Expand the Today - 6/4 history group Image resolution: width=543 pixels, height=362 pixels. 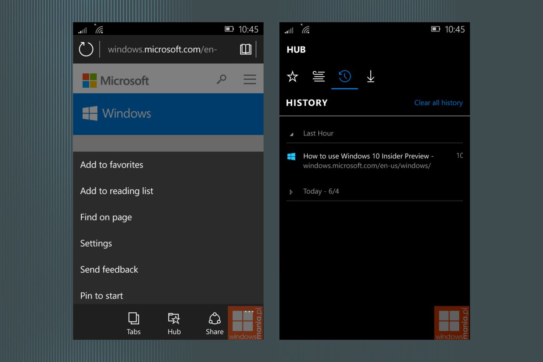[x=291, y=191]
